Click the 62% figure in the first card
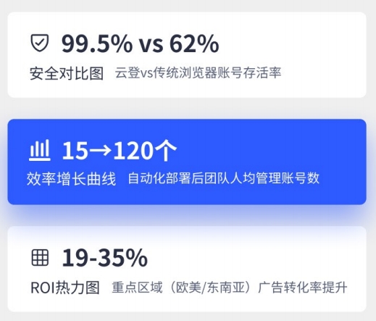376x321 pixels. tap(194, 43)
